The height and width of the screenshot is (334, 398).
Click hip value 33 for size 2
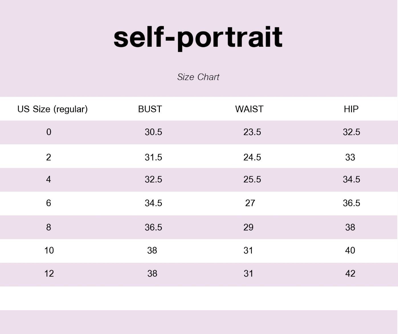click(x=350, y=157)
